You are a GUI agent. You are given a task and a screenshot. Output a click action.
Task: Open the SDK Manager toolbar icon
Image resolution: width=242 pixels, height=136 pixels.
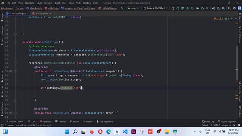pos(223,8)
